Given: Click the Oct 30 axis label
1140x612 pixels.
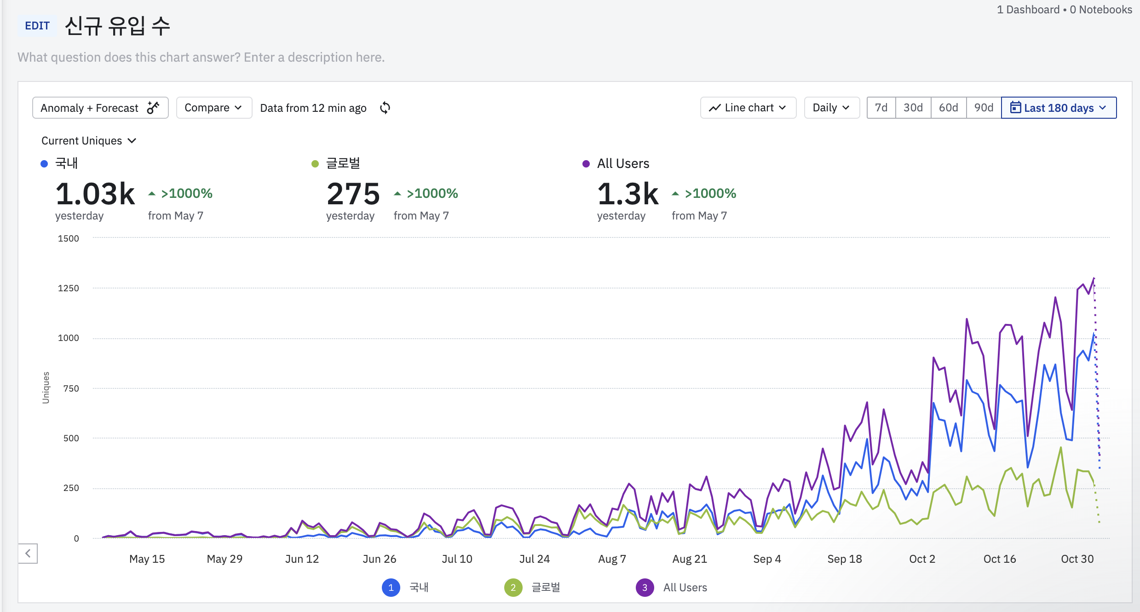Looking at the screenshot, I should 1077,559.
